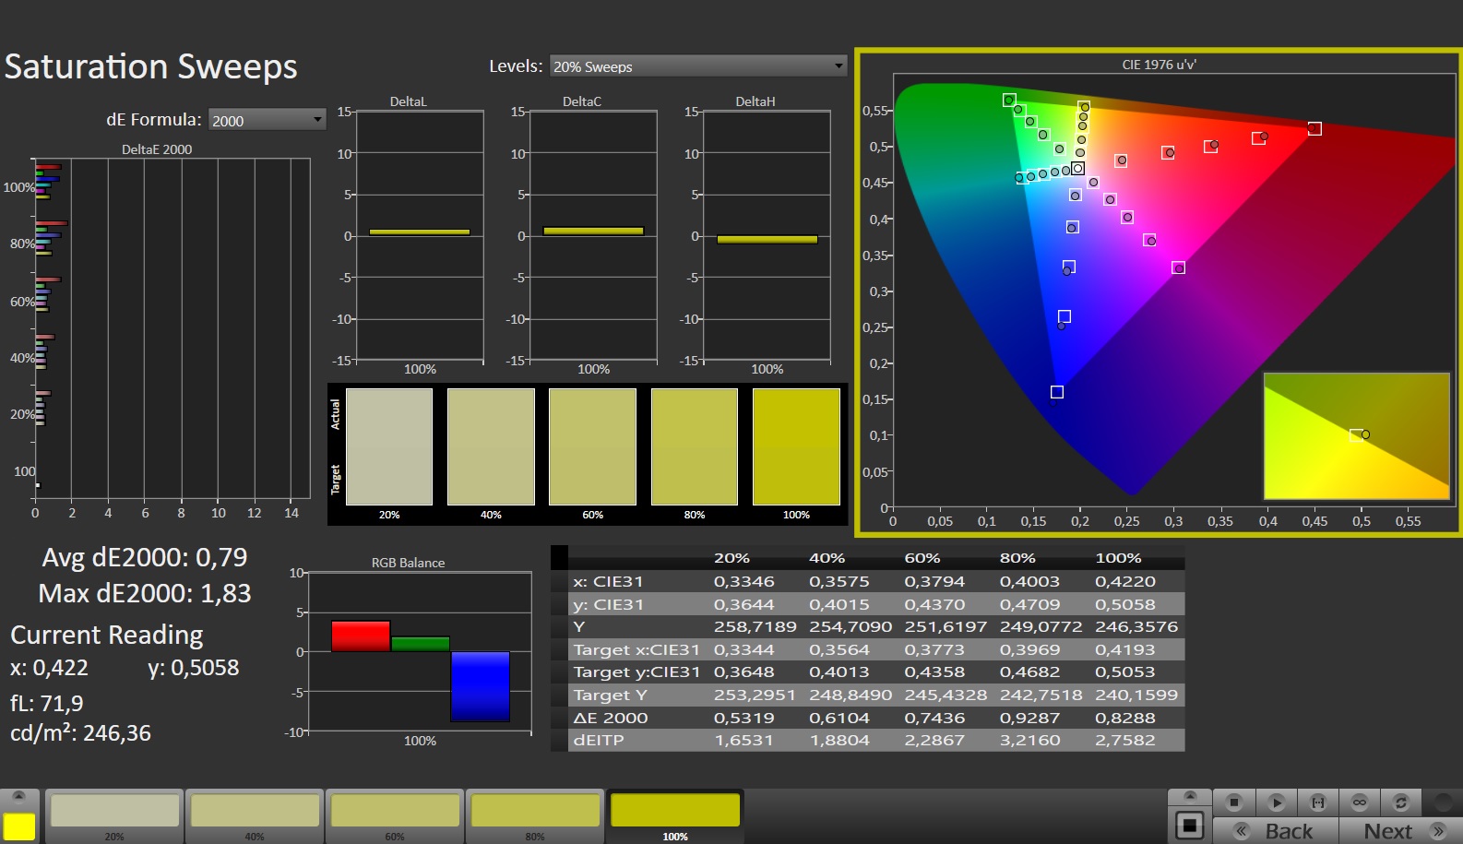Click the up arrow above the yellow color square

tap(18, 797)
